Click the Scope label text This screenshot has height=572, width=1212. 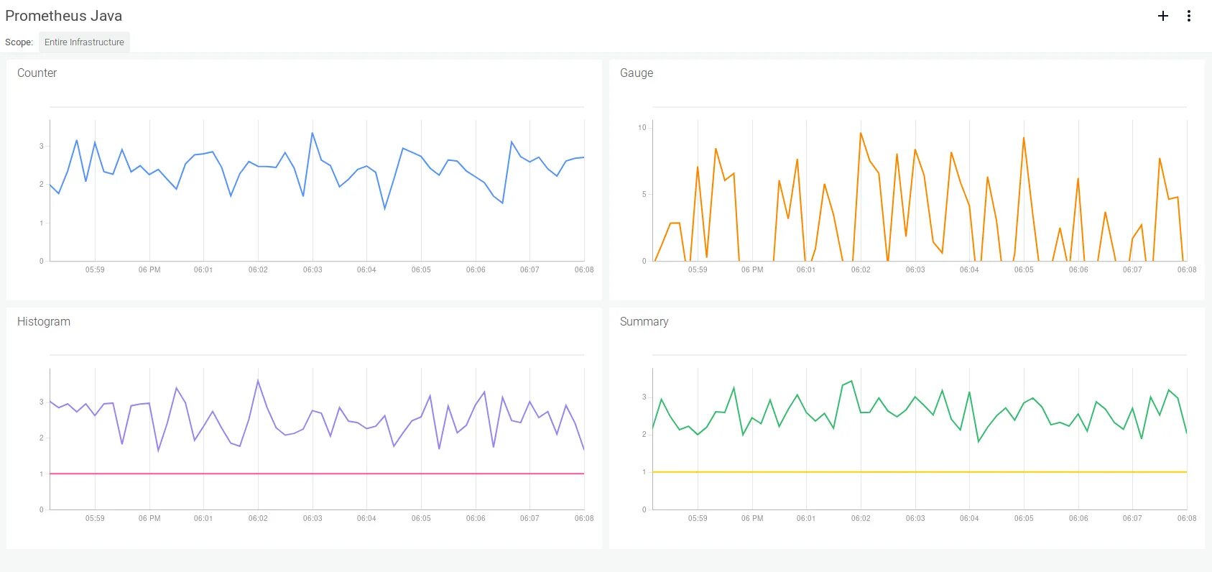pos(19,42)
